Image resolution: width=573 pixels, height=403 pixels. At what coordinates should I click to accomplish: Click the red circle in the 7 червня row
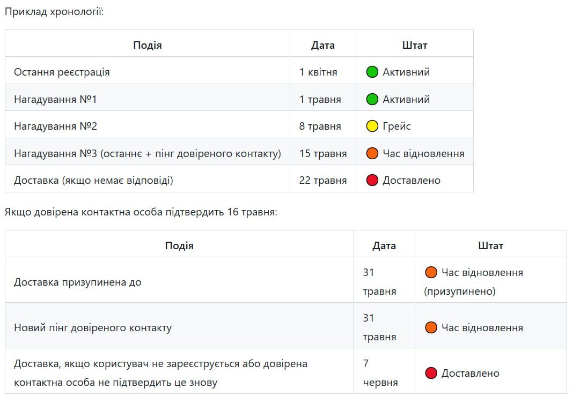(431, 373)
